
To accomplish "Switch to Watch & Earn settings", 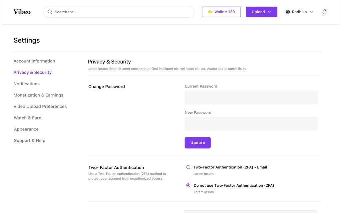I will pos(27,118).
